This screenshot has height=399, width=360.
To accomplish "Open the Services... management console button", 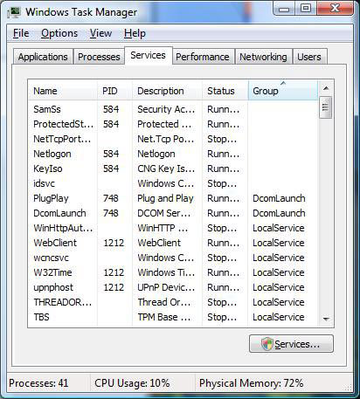I will tap(291, 344).
